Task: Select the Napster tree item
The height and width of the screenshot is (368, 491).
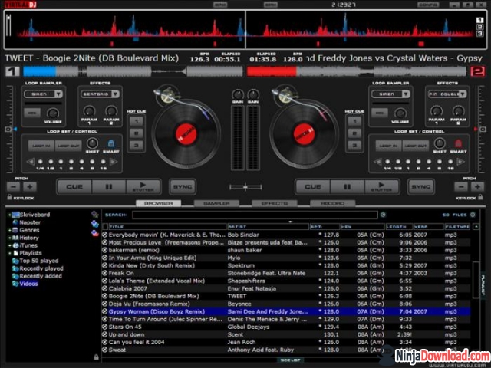Action: (x=30, y=222)
